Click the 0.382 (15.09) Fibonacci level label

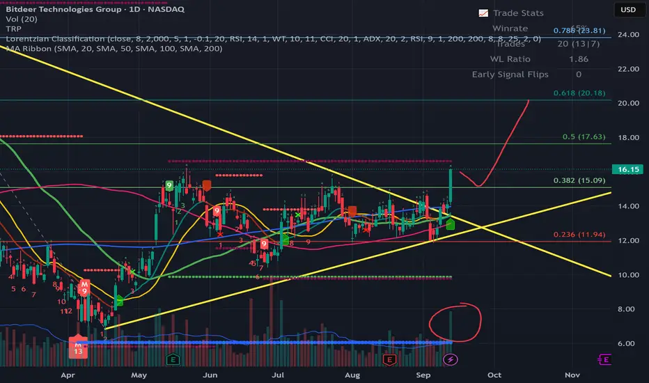[x=579, y=180]
